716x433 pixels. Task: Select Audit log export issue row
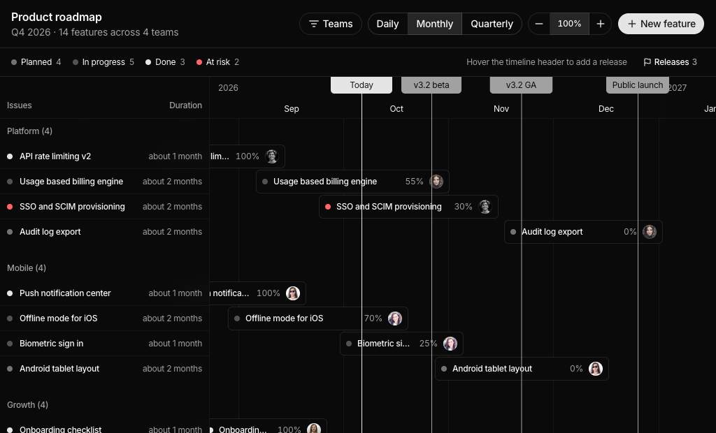pos(105,232)
